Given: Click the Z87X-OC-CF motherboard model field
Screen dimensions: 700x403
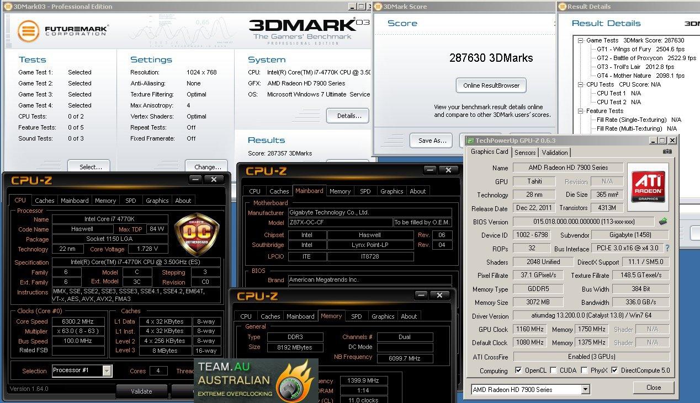Looking at the screenshot, I should click(x=340, y=222).
